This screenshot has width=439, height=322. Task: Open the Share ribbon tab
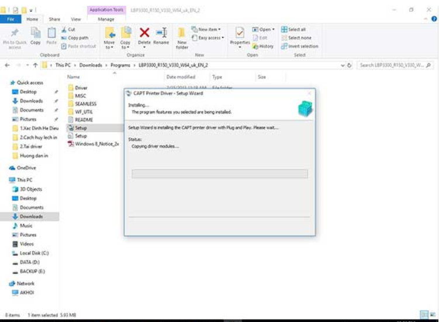[54, 19]
